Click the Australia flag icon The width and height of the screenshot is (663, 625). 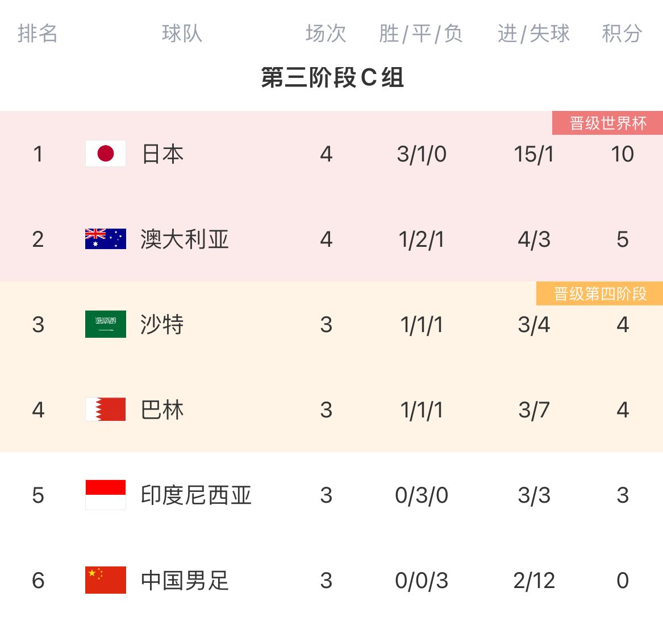tap(106, 239)
